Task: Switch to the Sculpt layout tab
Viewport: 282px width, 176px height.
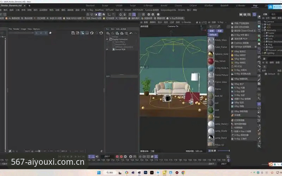Action: pos(105,6)
